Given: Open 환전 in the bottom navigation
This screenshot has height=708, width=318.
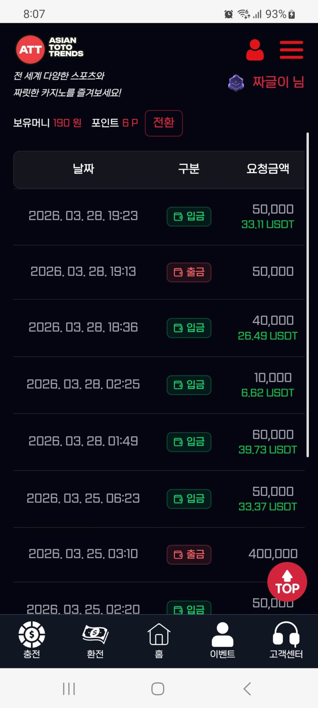Looking at the screenshot, I should (x=95, y=640).
